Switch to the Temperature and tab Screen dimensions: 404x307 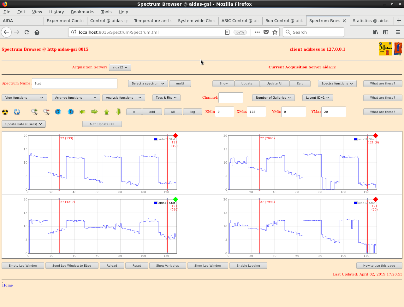(x=152, y=20)
